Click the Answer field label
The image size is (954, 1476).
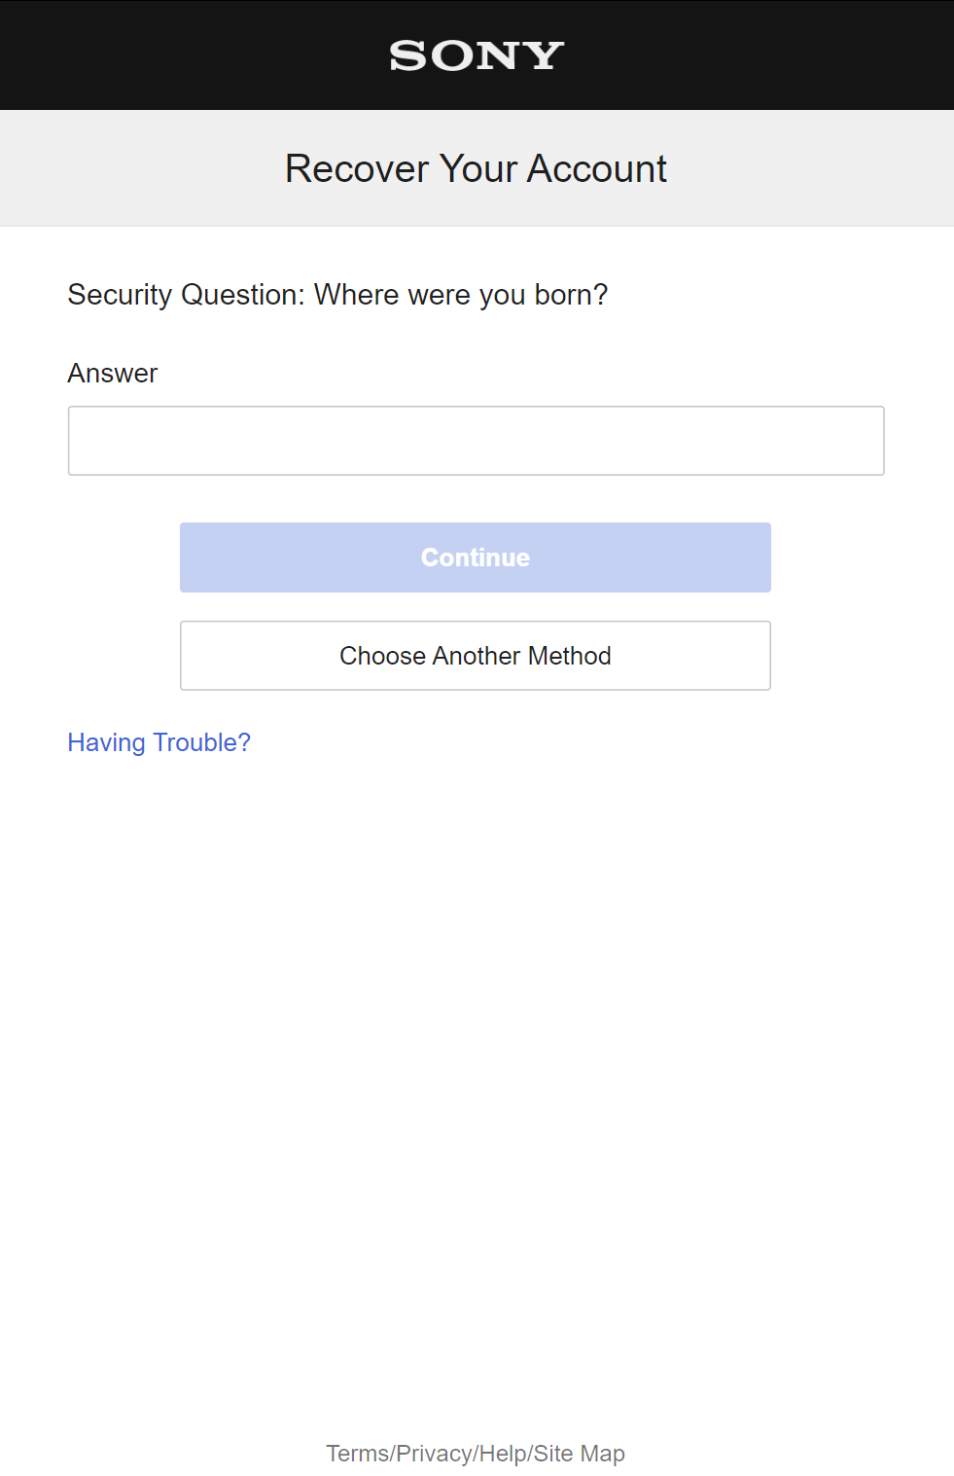113,374
